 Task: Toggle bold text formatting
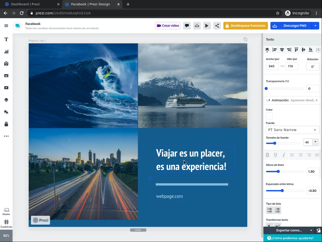pyautogui.click(x=267, y=155)
